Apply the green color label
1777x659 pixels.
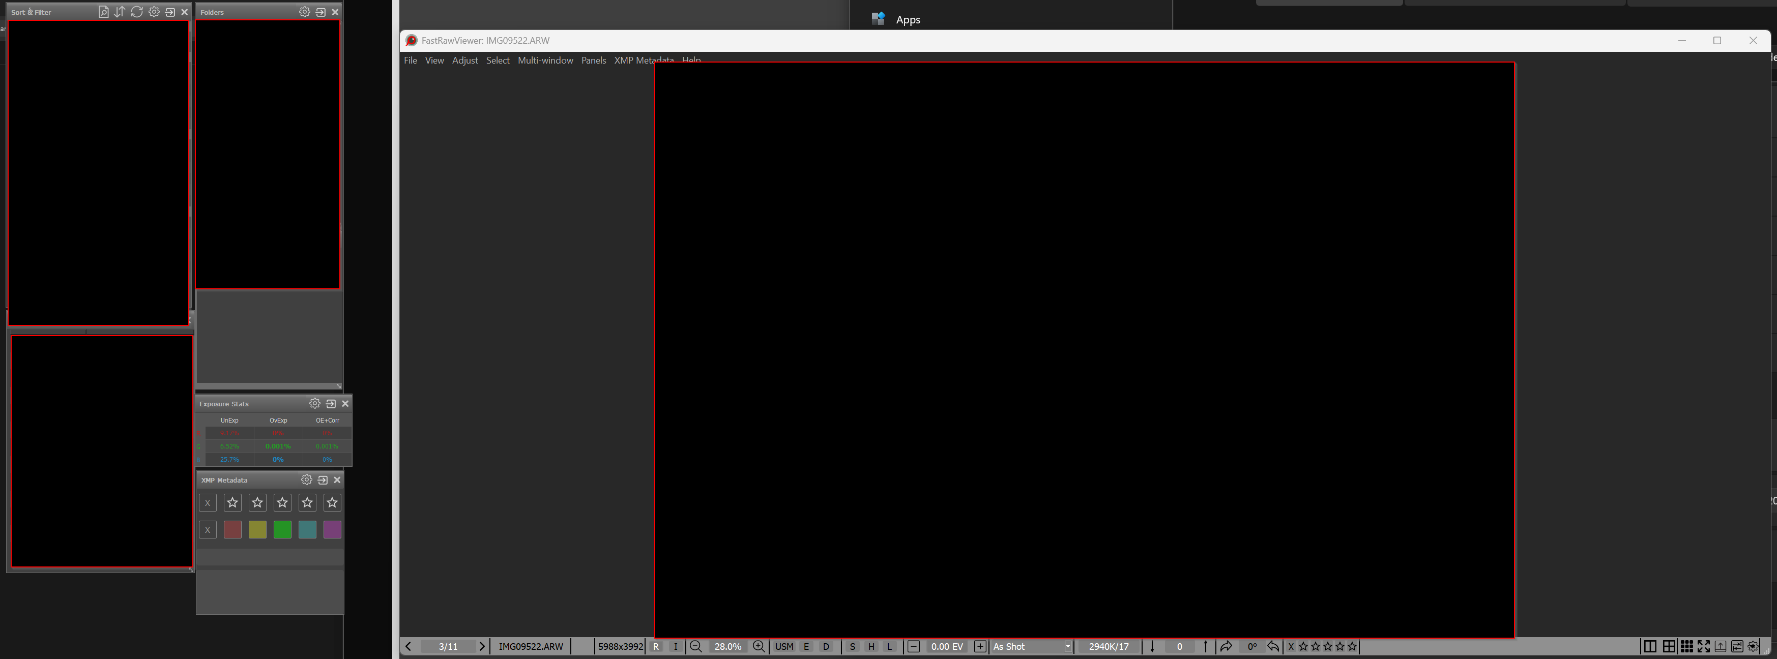282,529
